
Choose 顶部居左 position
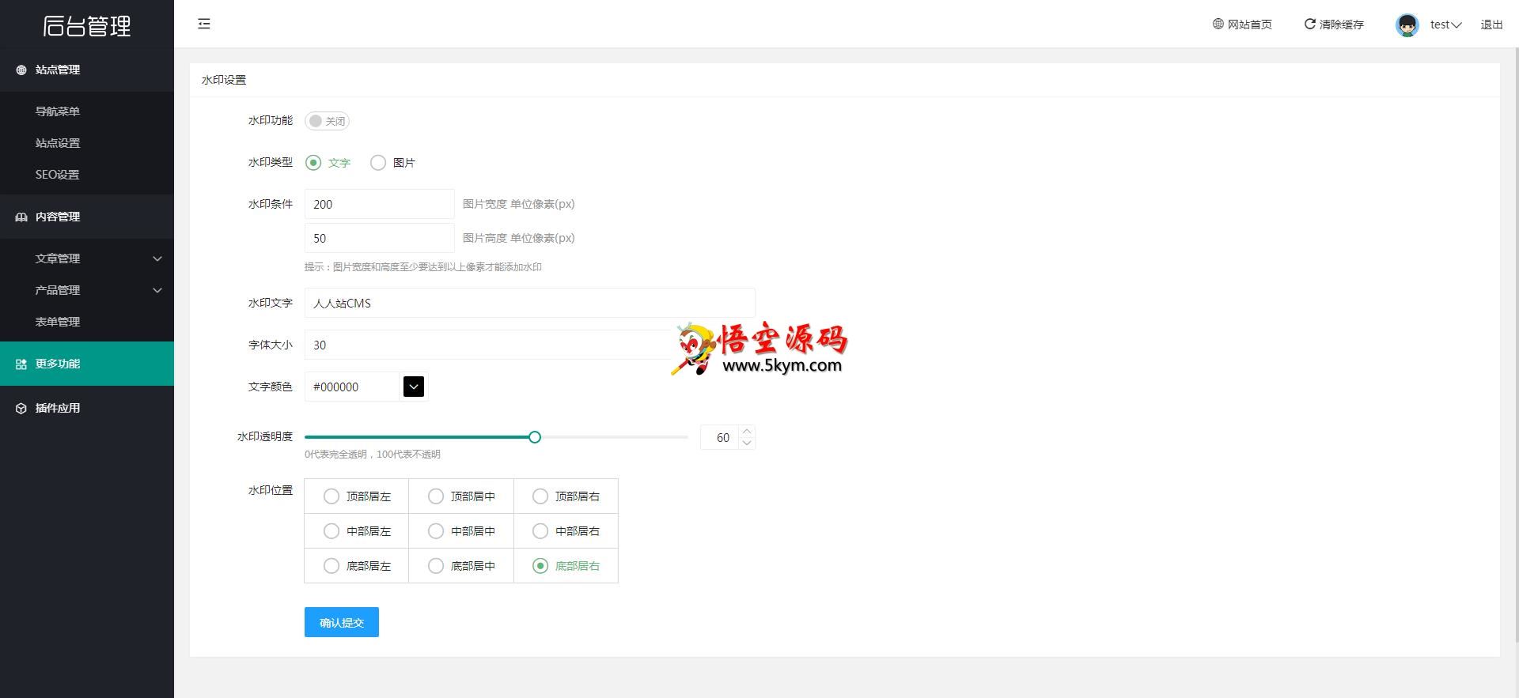[357, 496]
